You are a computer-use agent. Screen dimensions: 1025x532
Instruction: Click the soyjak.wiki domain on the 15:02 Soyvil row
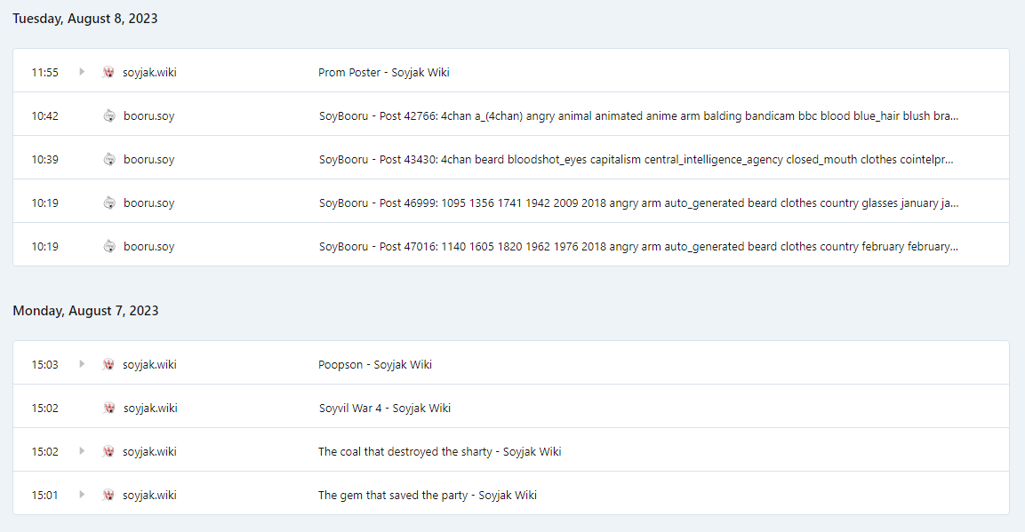point(150,408)
